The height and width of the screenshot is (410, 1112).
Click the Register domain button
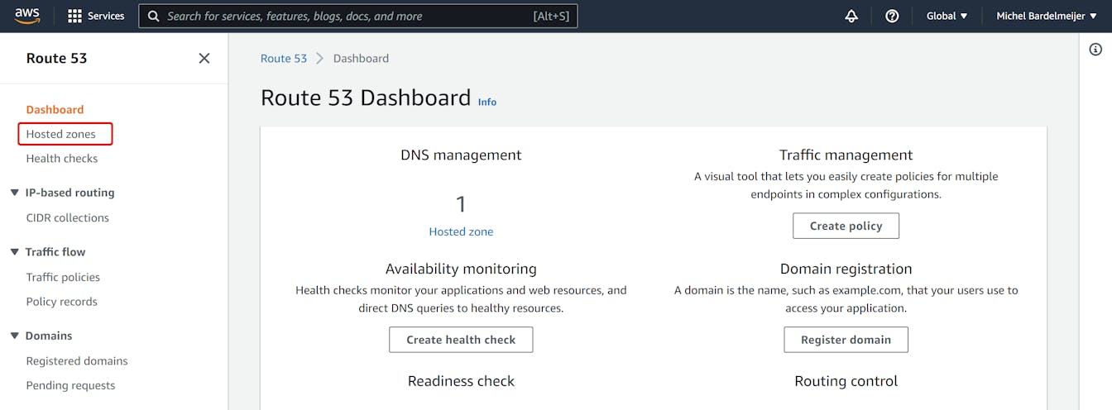pyautogui.click(x=846, y=340)
